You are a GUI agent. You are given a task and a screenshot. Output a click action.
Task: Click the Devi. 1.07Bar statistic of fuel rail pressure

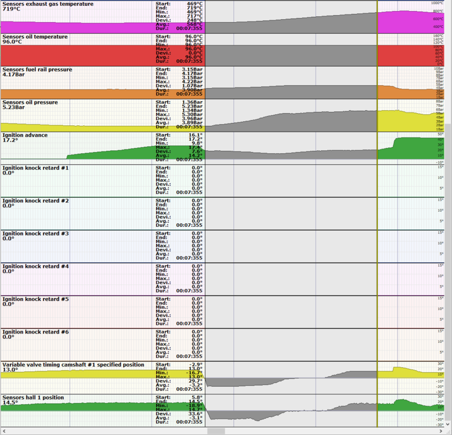click(x=179, y=86)
